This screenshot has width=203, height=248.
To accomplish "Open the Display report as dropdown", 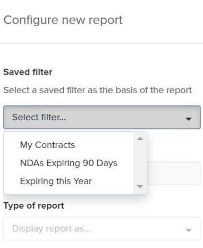I will click(102, 228).
